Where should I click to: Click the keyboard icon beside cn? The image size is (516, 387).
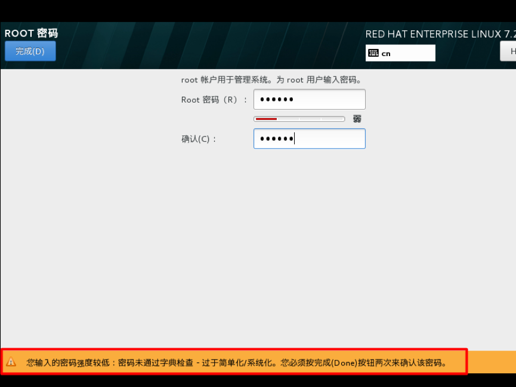point(373,53)
